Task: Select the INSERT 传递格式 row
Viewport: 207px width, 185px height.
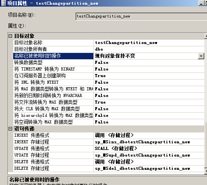Action: click(109, 135)
